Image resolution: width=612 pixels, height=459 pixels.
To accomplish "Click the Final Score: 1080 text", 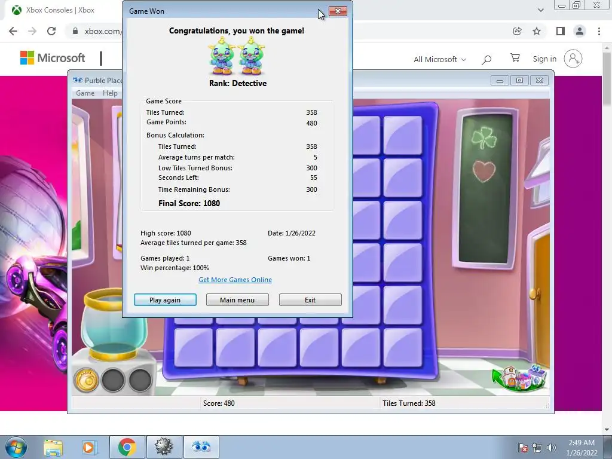I will coord(189,203).
